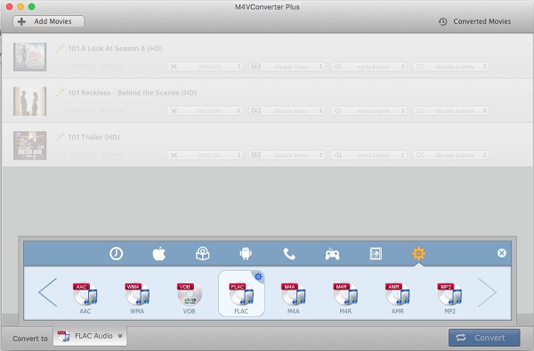Select the phone devices tab
534x351 pixels.
click(289, 254)
